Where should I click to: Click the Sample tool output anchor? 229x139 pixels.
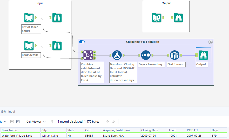[181, 55]
